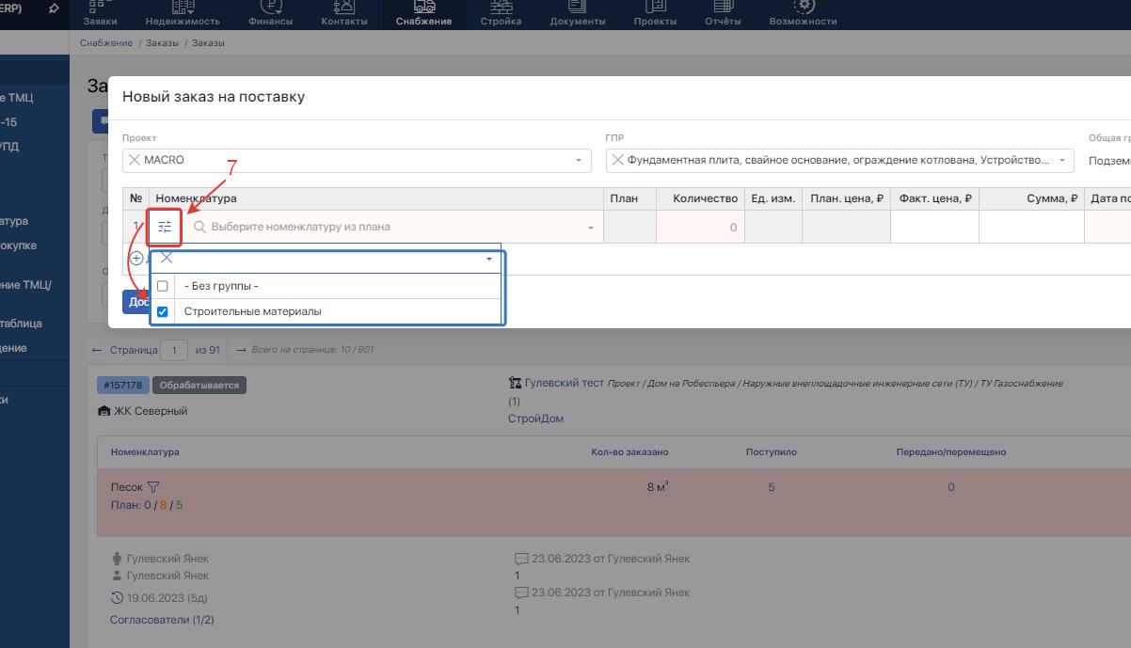This screenshot has height=648, width=1131.
Task: Check the '- Без группы -' checkbox
Action: pyautogui.click(x=163, y=286)
